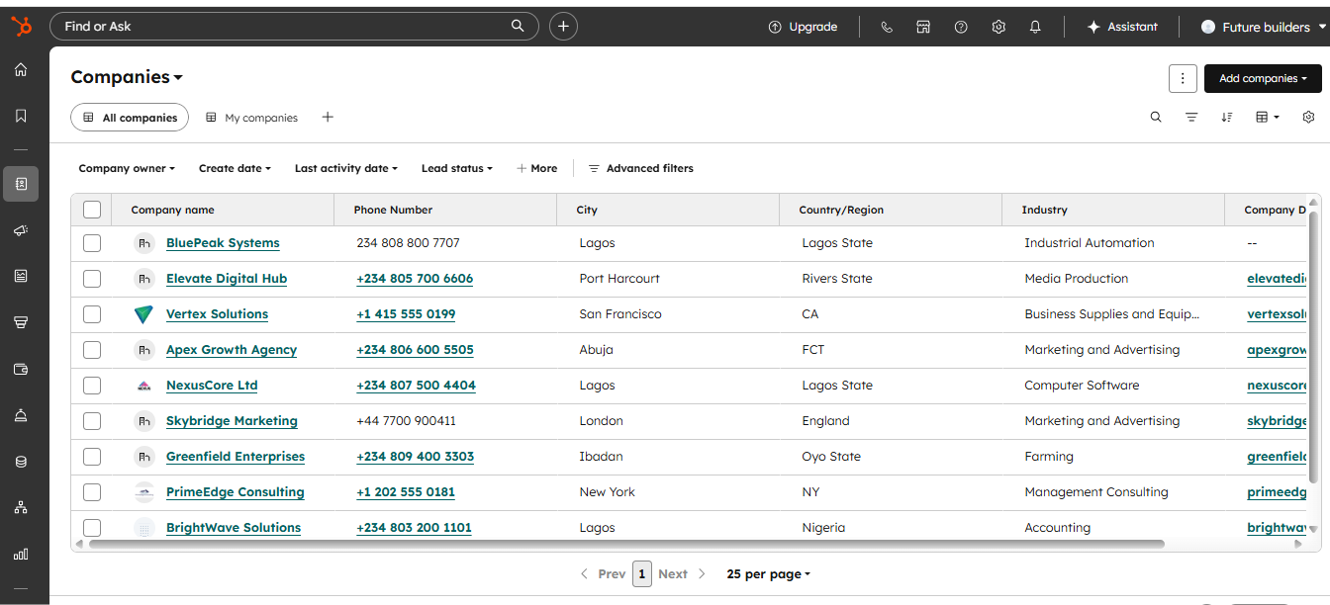The height and width of the screenshot is (605, 1330).
Task: Select the CRM contacts sidebar icon
Action: [x=21, y=183]
